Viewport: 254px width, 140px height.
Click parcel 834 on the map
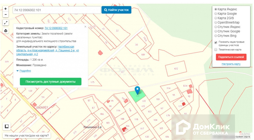[x=185, y=86]
